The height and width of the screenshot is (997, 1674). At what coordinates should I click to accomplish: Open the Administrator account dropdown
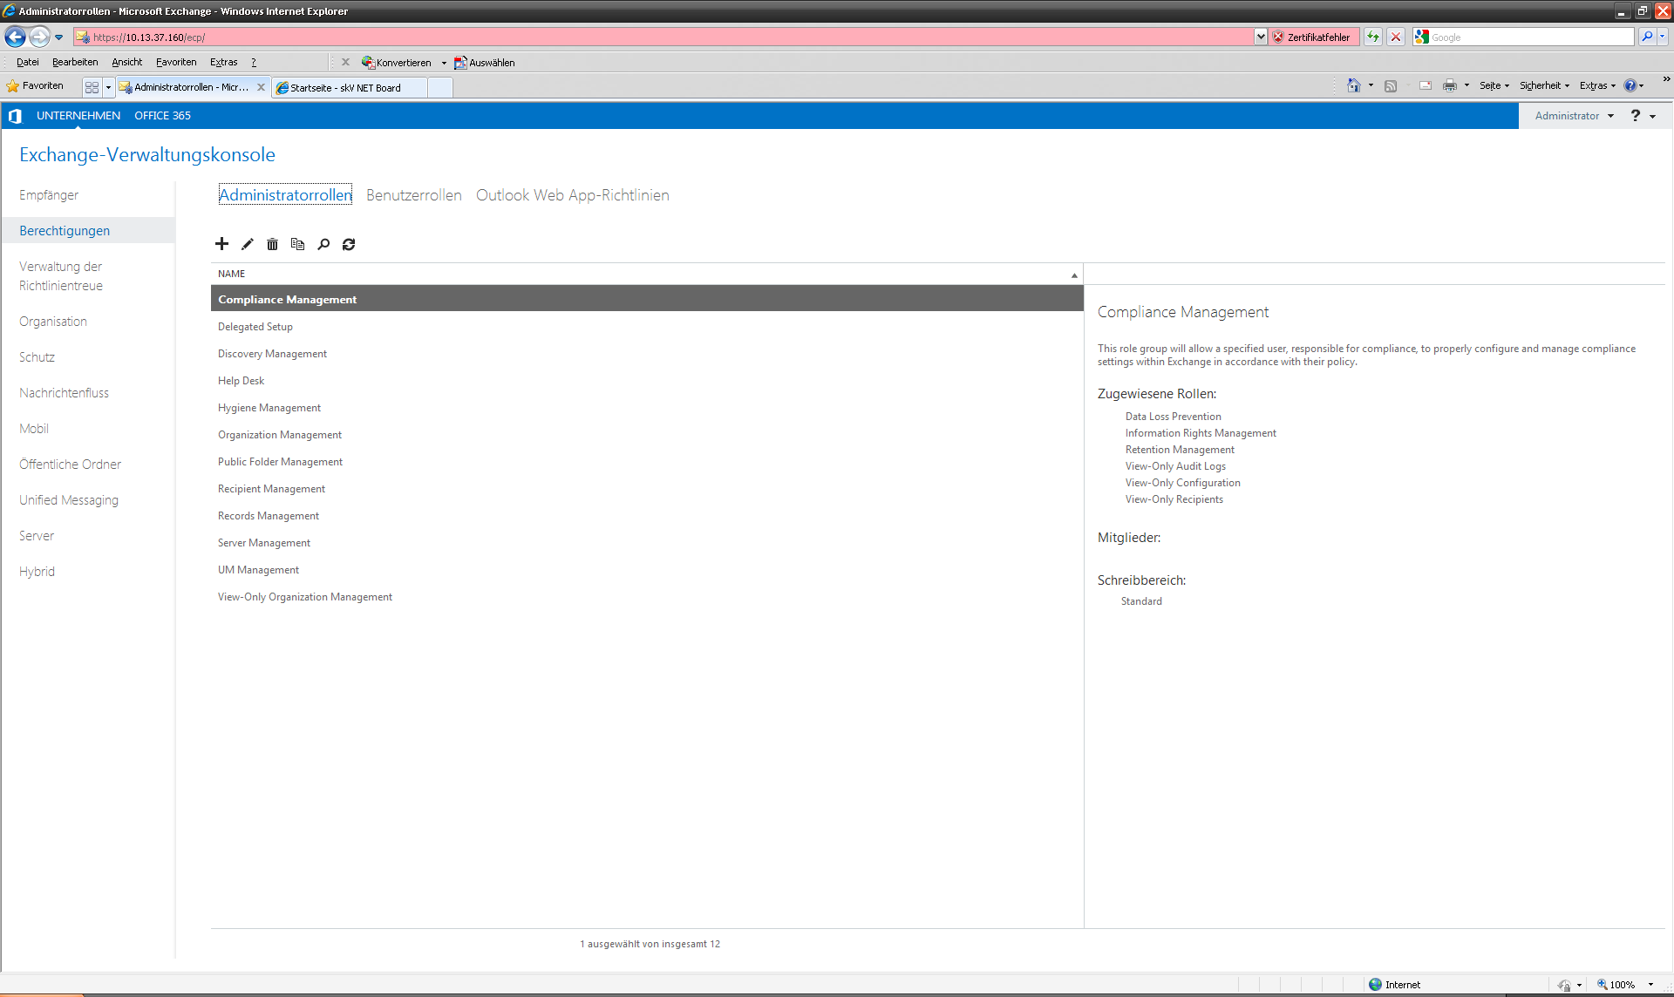click(1574, 116)
